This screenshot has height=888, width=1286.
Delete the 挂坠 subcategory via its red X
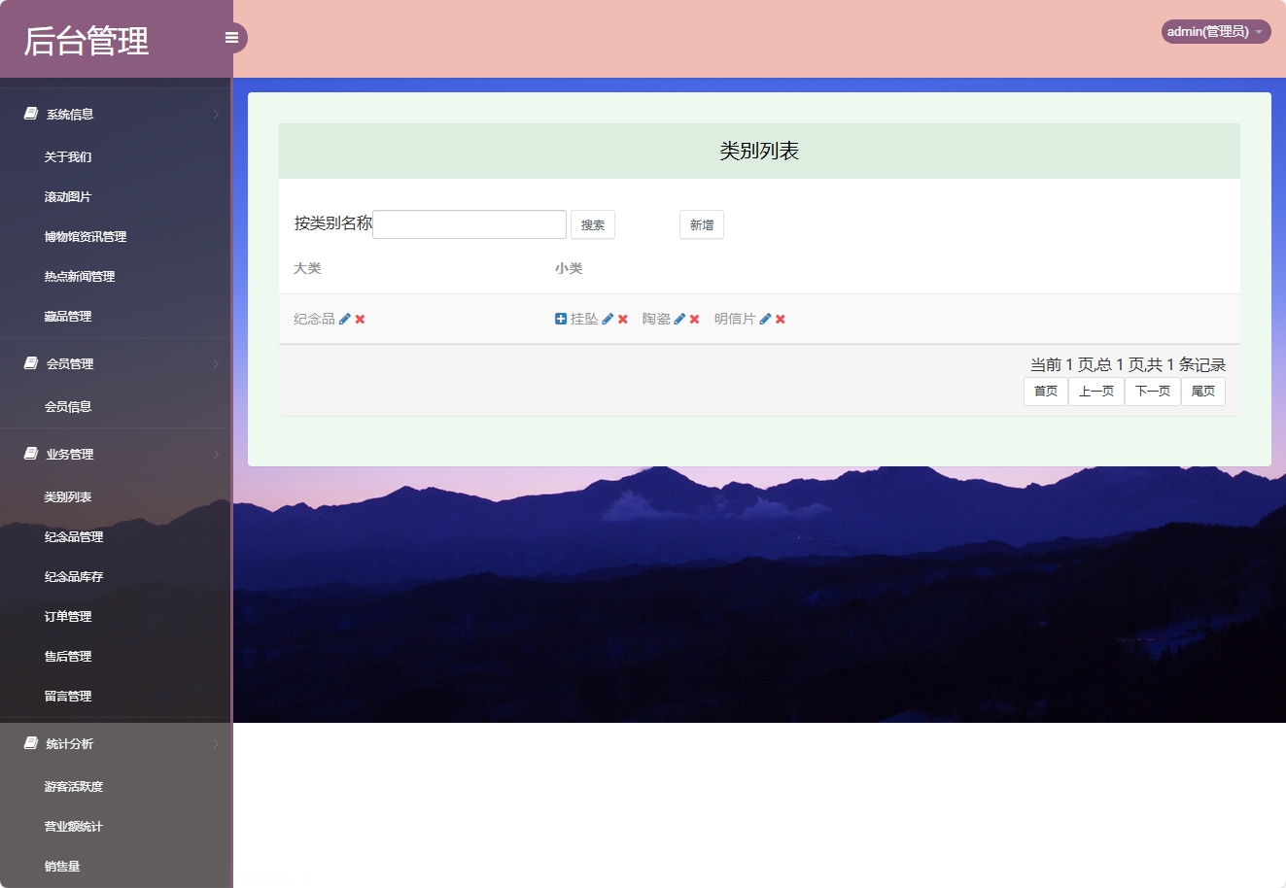623,319
